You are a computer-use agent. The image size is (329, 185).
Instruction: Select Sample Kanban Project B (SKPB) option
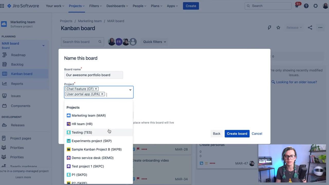click(98, 149)
